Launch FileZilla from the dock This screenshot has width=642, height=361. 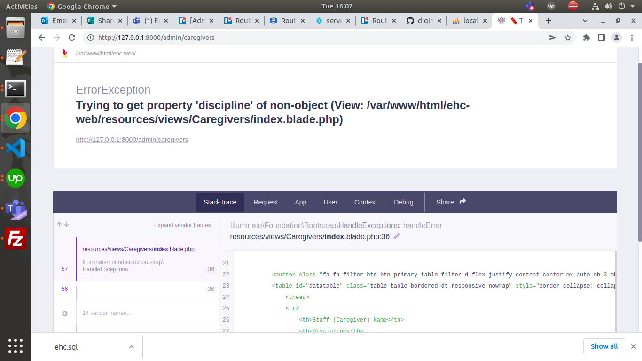(x=16, y=239)
